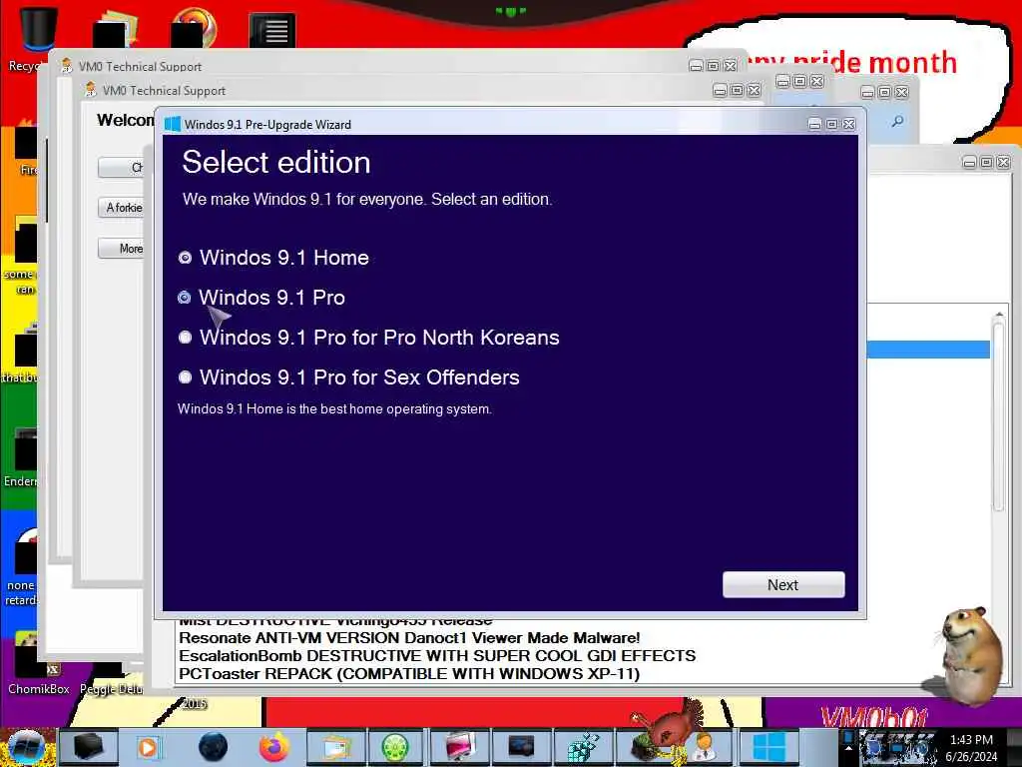The width and height of the screenshot is (1022, 767).
Task: Maximize the Windos 9.1 Pre-Upgrade Wizard window
Action: coord(831,124)
